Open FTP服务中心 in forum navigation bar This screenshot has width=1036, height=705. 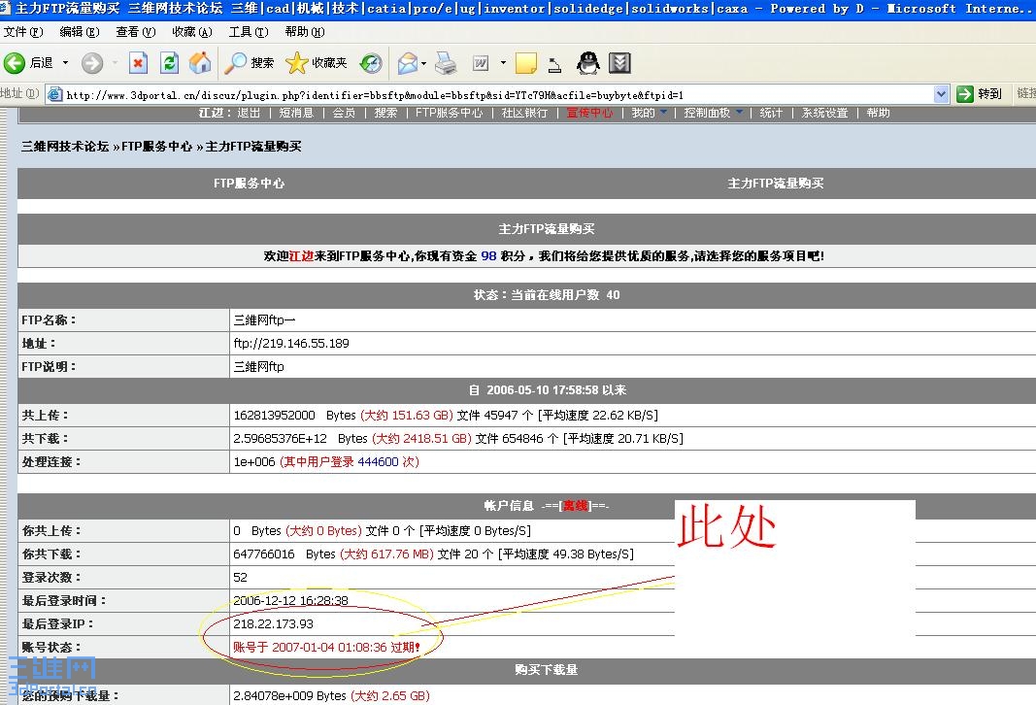click(450, 113)
